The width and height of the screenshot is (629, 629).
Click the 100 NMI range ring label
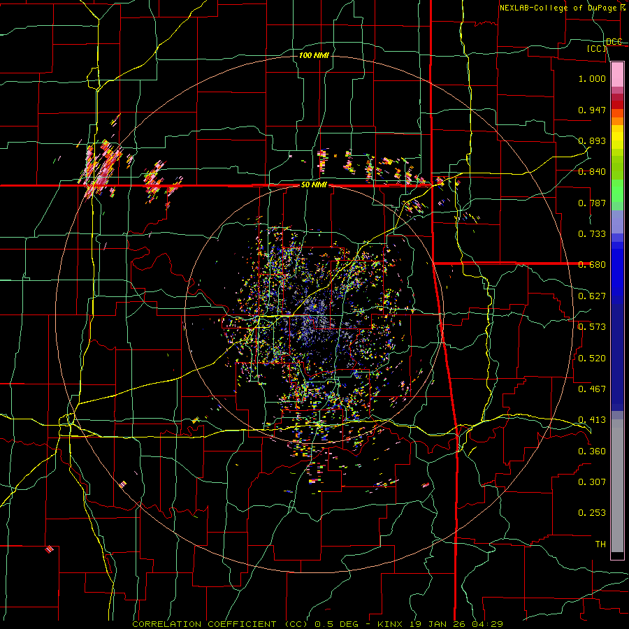pos(314,55)
